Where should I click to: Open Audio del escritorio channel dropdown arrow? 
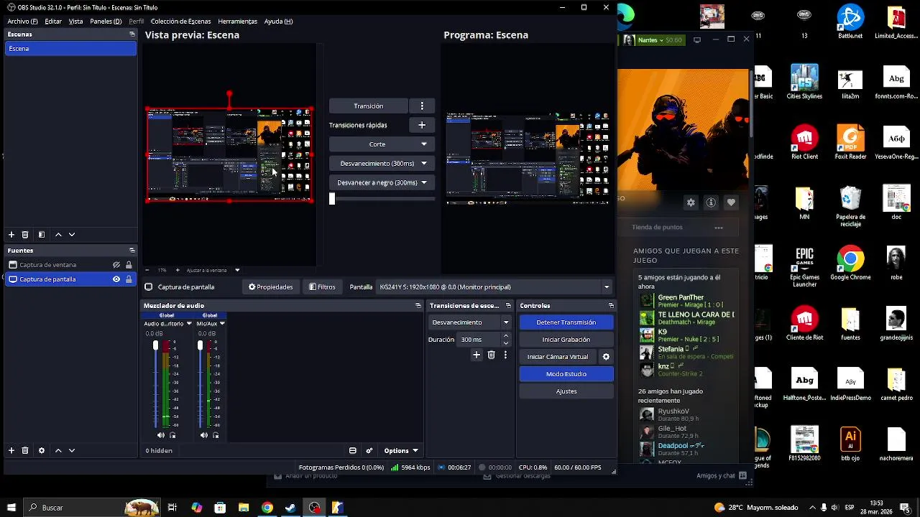click(189, 324)
